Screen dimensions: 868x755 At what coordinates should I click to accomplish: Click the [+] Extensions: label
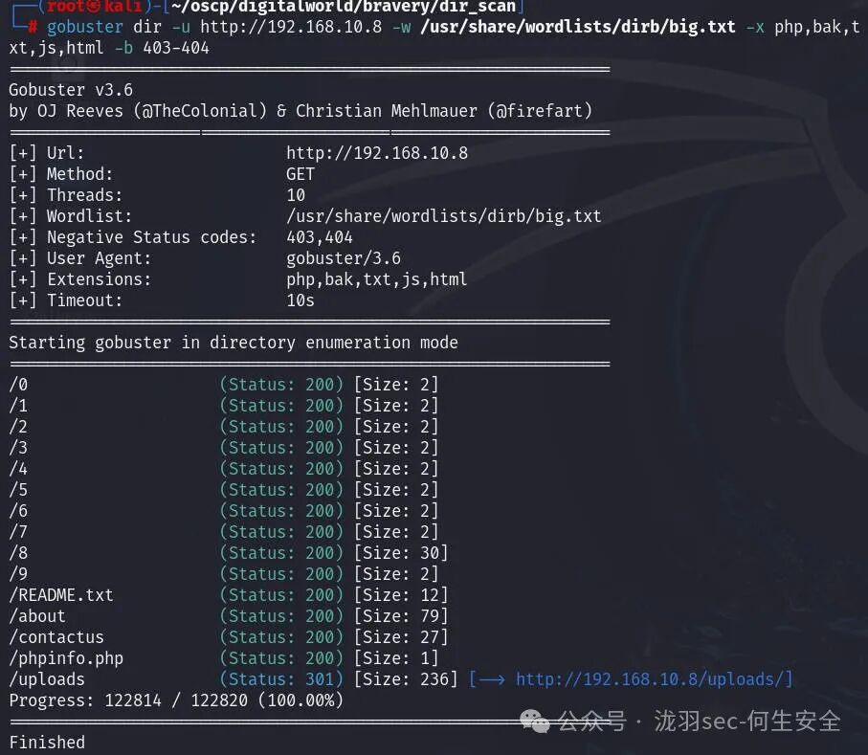tap(80, 279)
